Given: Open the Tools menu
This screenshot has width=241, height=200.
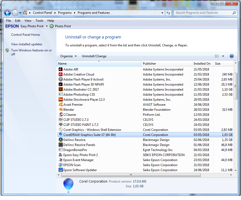Looking at the screenshot, I should (x=39, y=21).
